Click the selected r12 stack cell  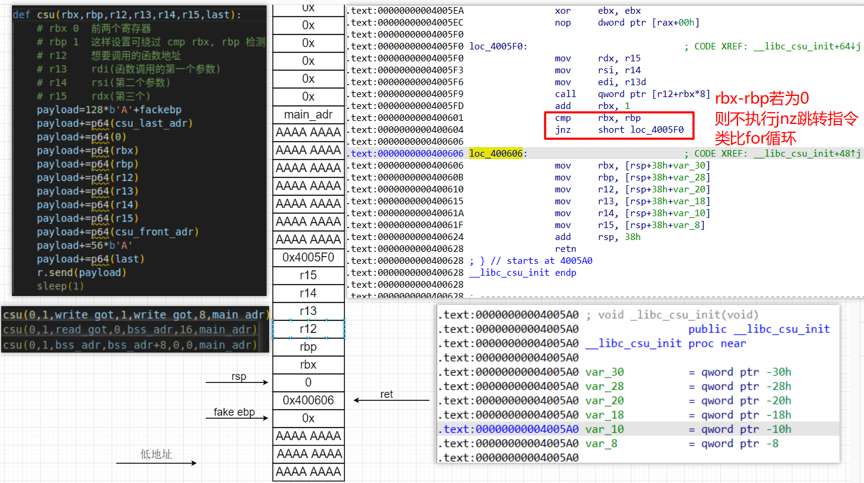coord(308,329)
